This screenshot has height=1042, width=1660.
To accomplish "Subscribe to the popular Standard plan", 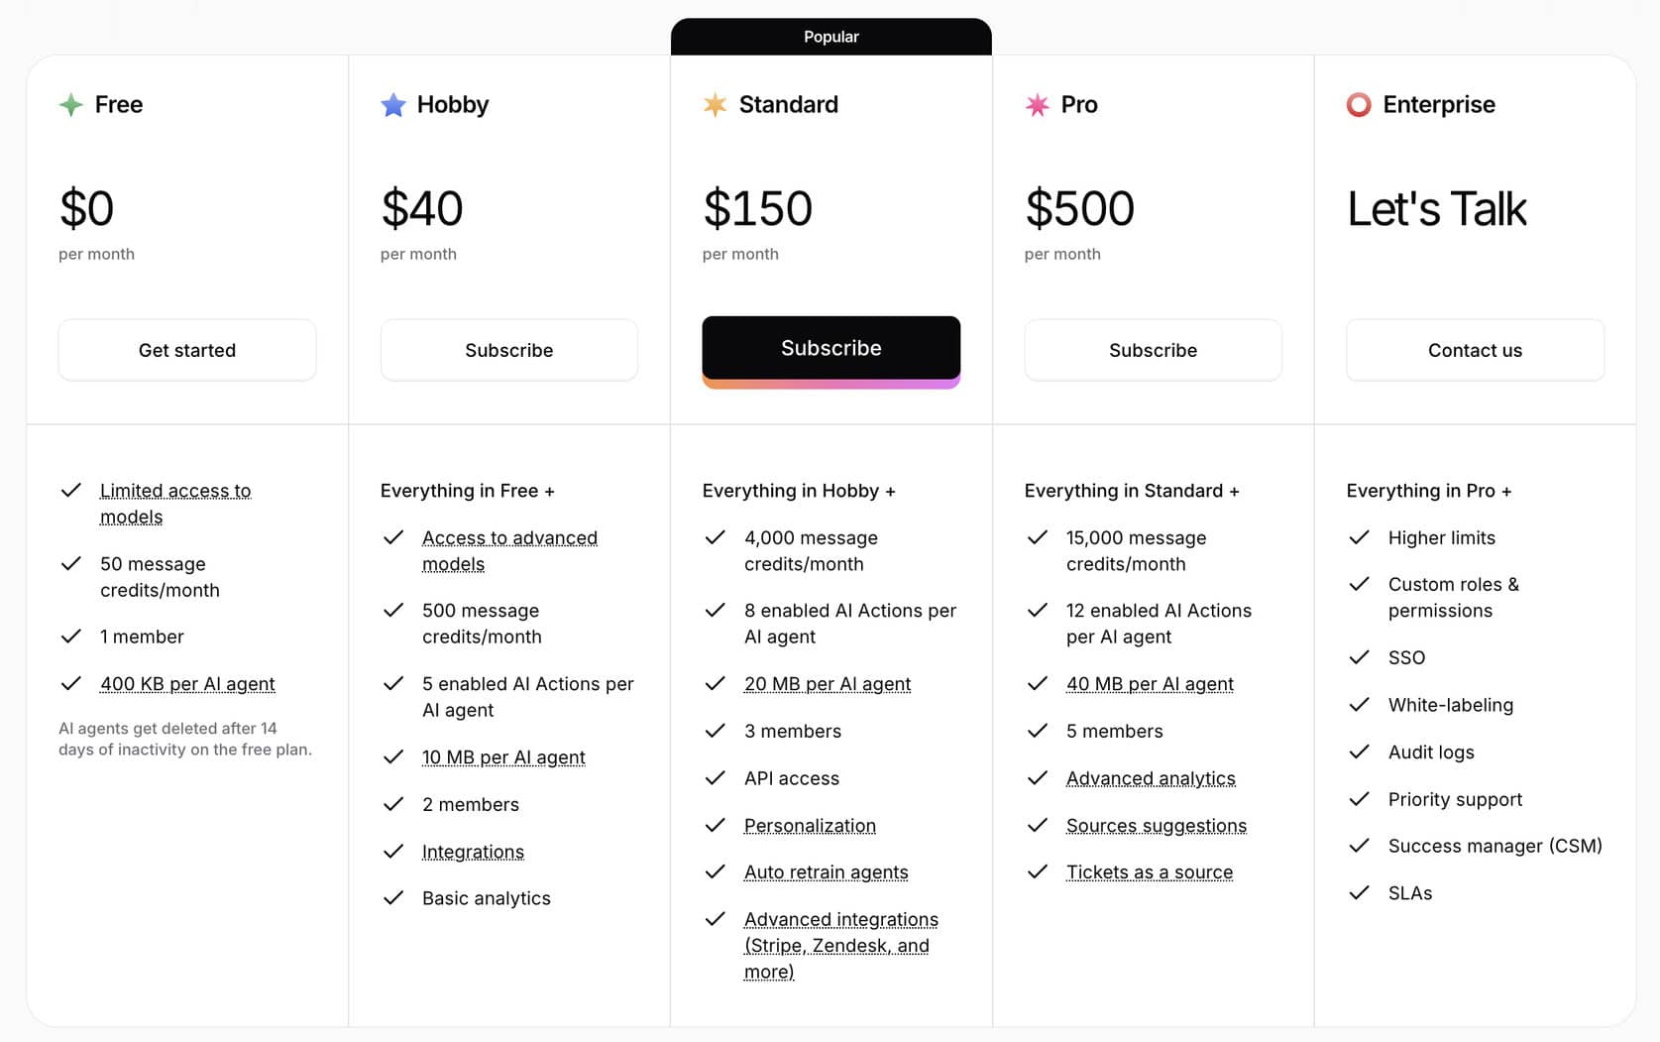I will [830, 349].
